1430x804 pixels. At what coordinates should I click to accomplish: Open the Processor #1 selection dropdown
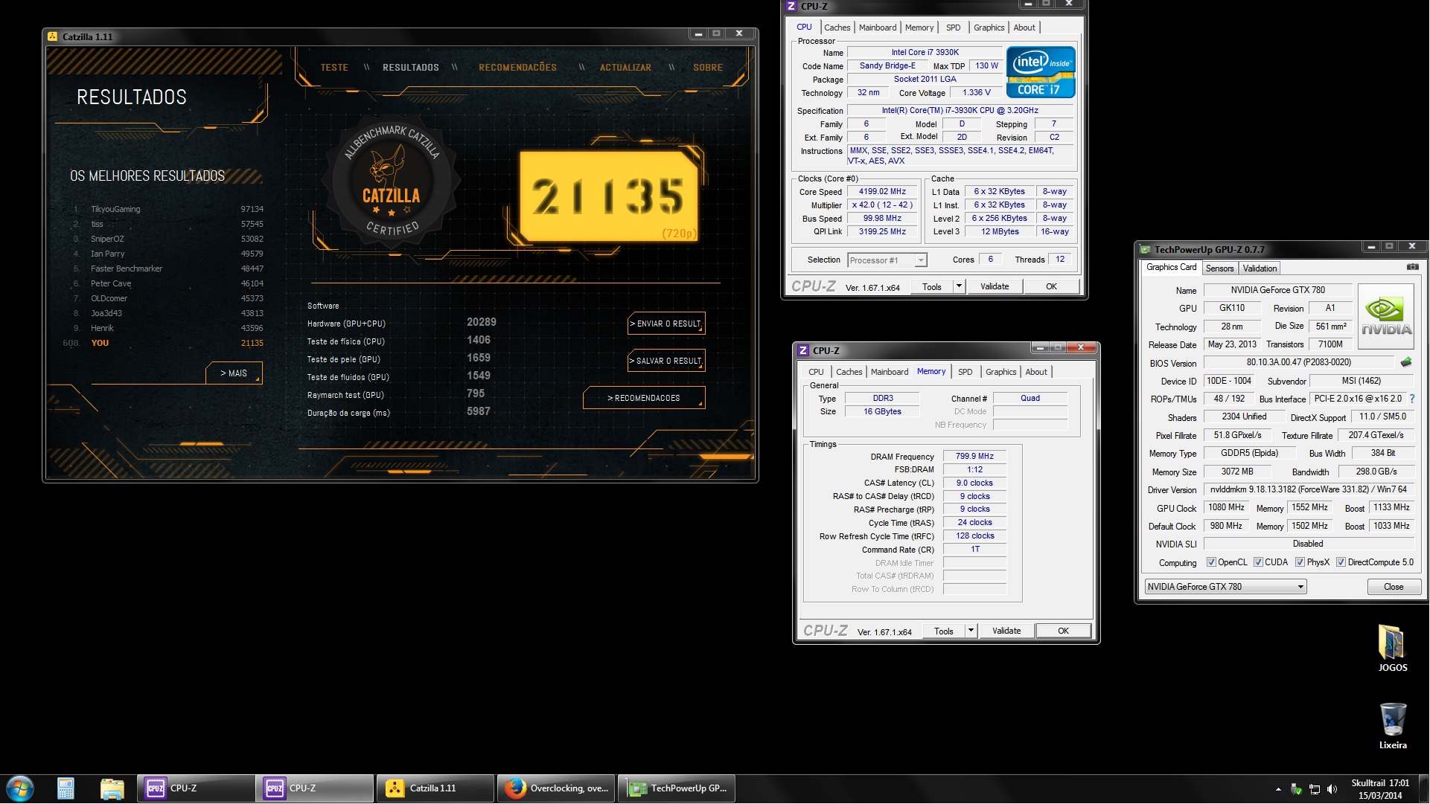pyautogui.click(x=921, y=260)
